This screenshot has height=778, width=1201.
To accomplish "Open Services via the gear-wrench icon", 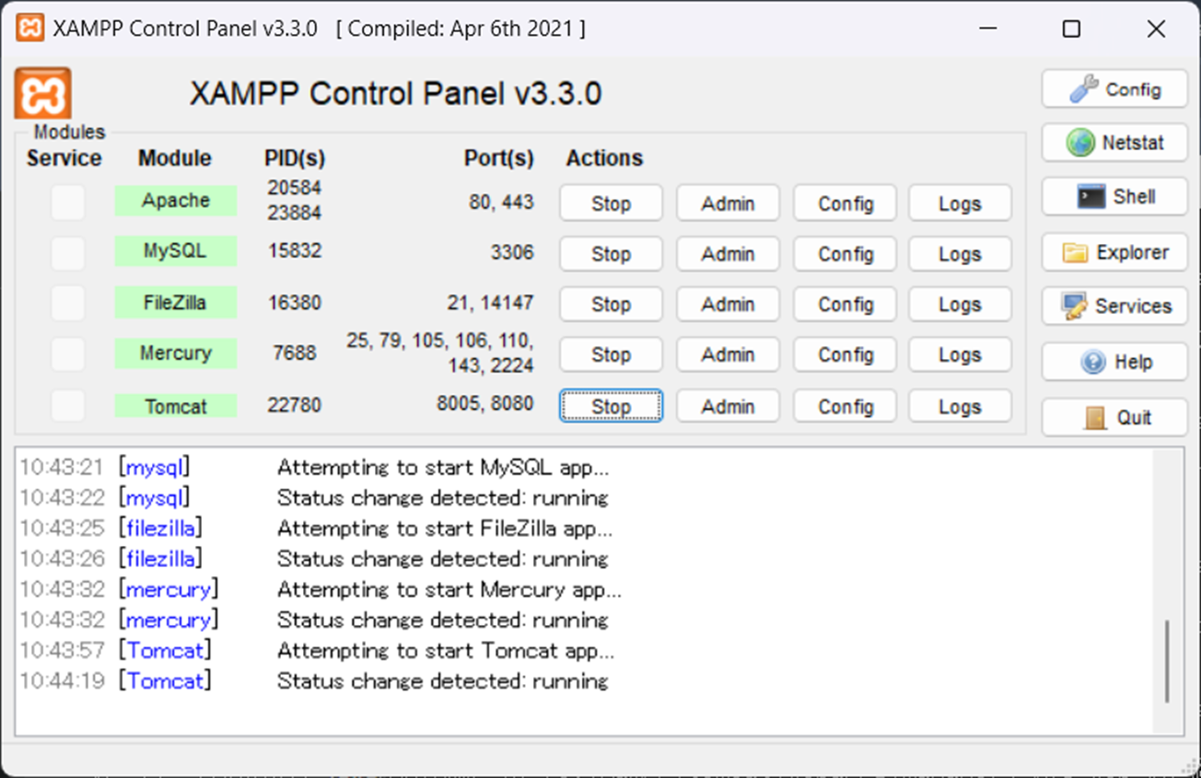I will 1113,307.
